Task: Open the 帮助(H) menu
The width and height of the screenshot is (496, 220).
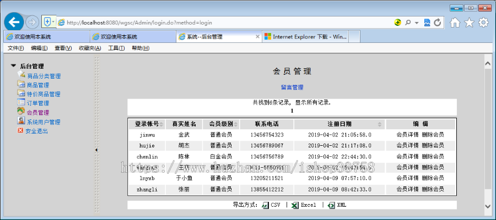Action: click(141, 48)
